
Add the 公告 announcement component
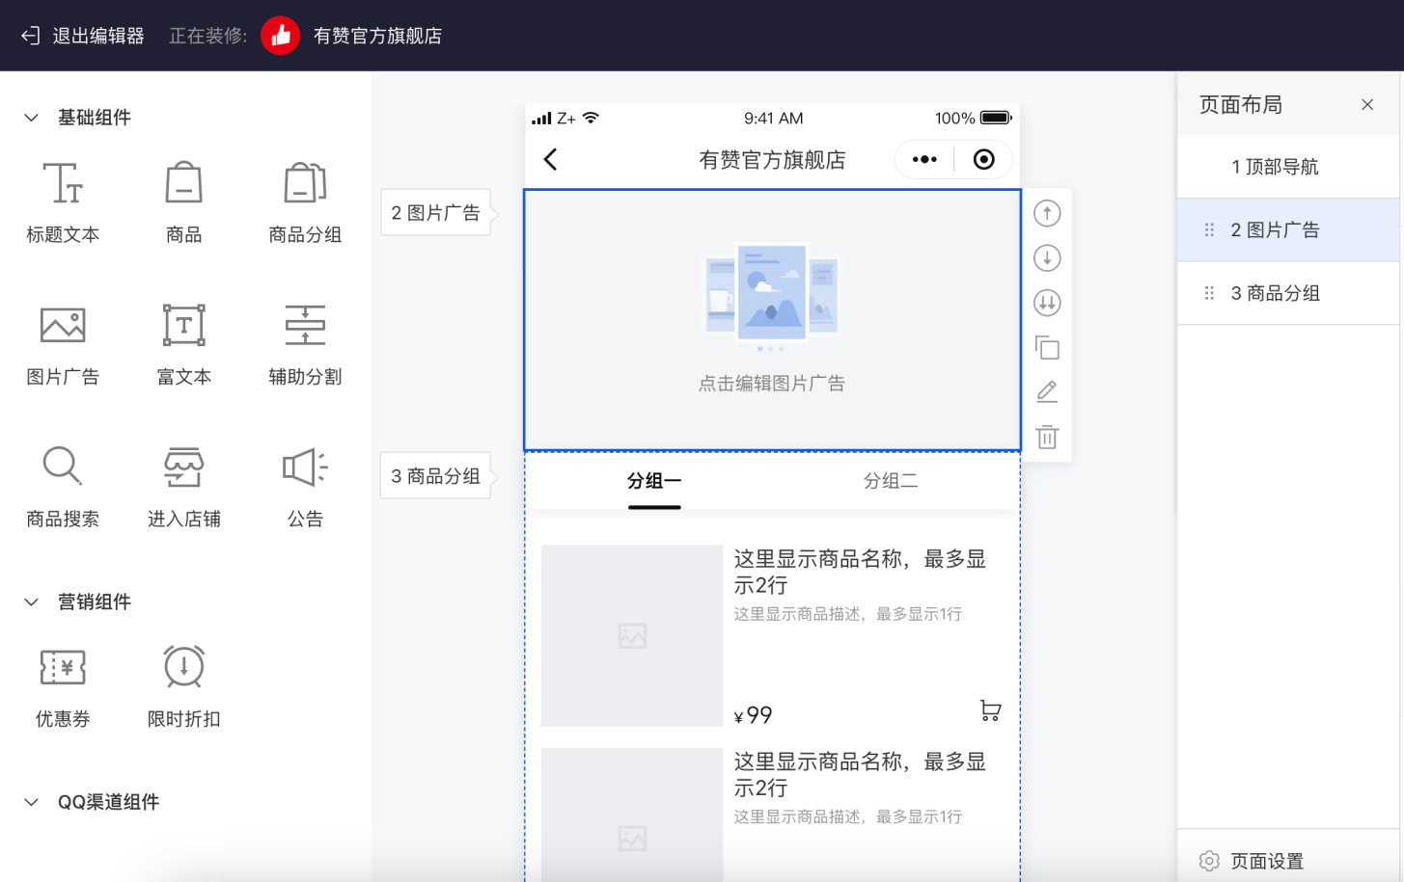pyautogui.click(x=305, y=487)
